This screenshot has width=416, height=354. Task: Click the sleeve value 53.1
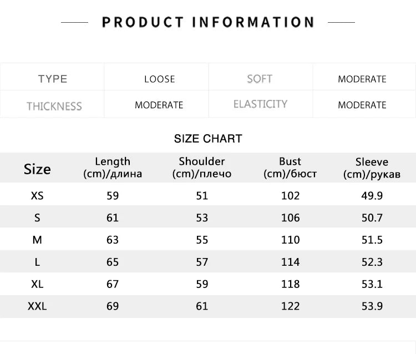click(372, 284)
